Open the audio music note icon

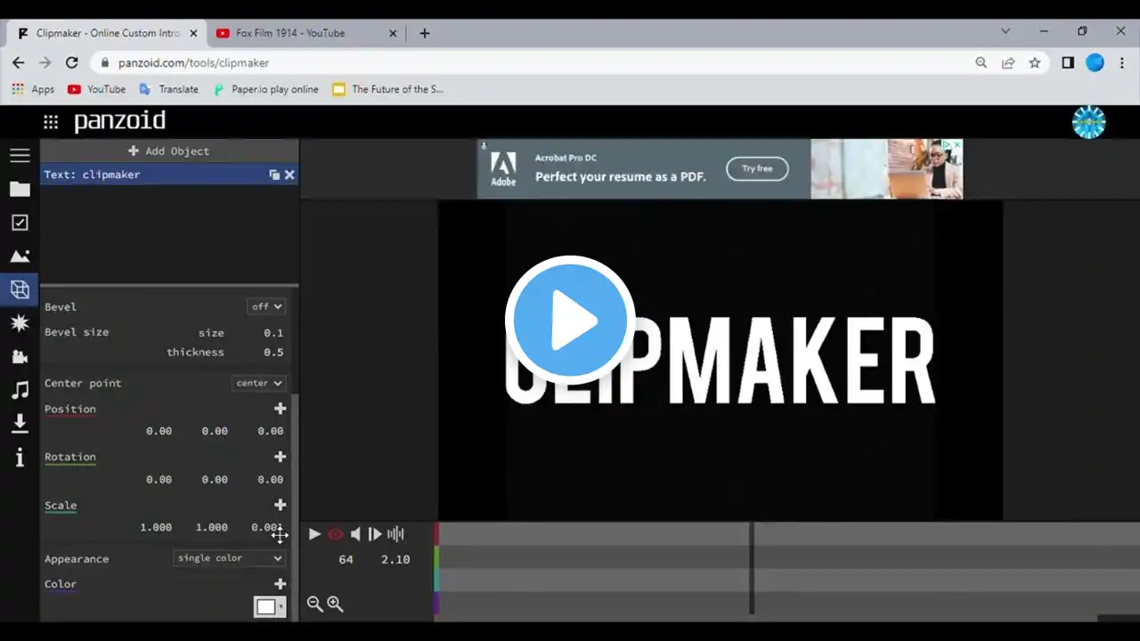click(x=20, y=390)
